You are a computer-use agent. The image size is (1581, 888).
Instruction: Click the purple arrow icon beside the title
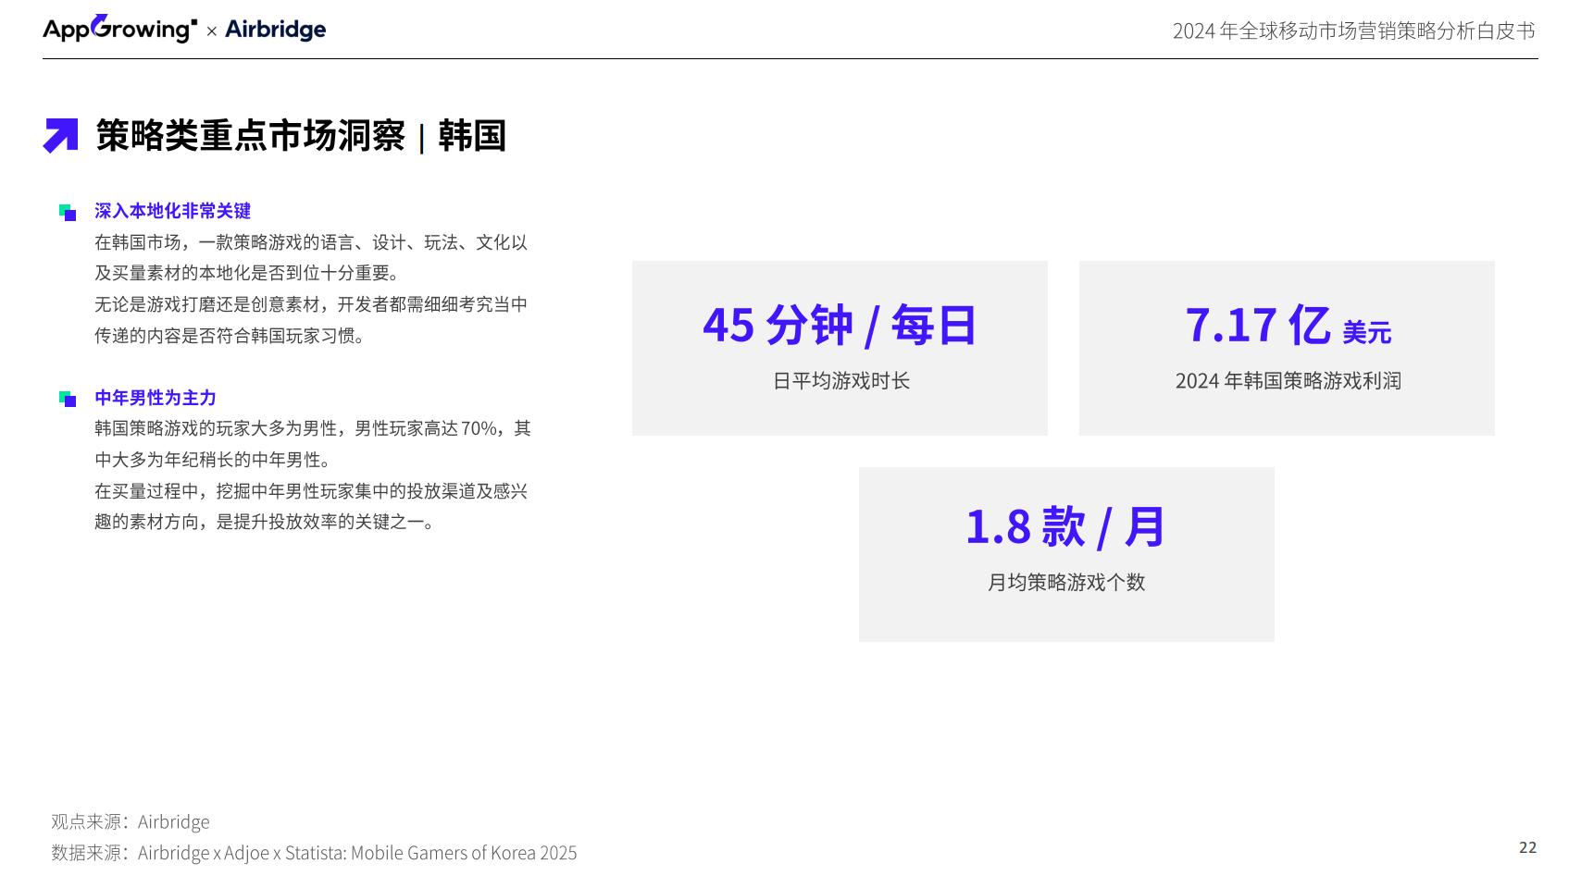point(61,135)
